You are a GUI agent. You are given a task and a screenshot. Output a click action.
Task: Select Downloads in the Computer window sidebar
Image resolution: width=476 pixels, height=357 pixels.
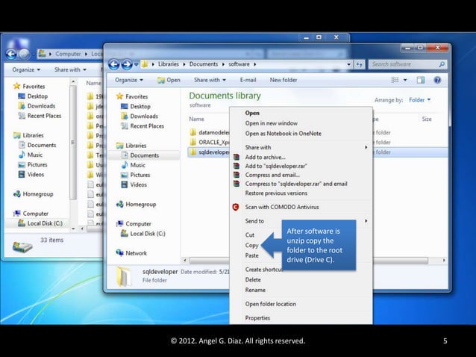point(37,106)
